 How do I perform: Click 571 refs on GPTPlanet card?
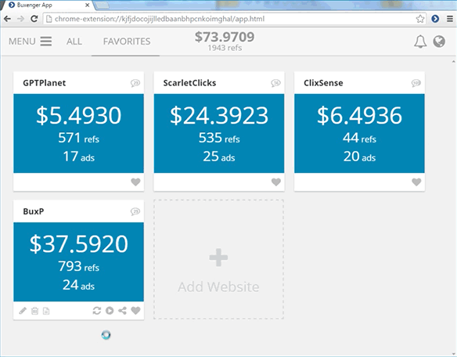click(x=79, y=138)
